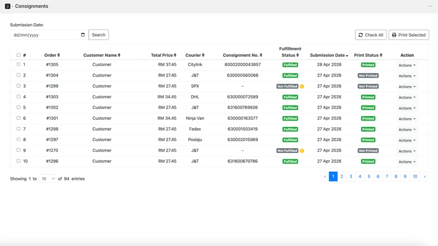Sort by Consignment No. column
438x246 pixels.
click(x=243, y=55)
